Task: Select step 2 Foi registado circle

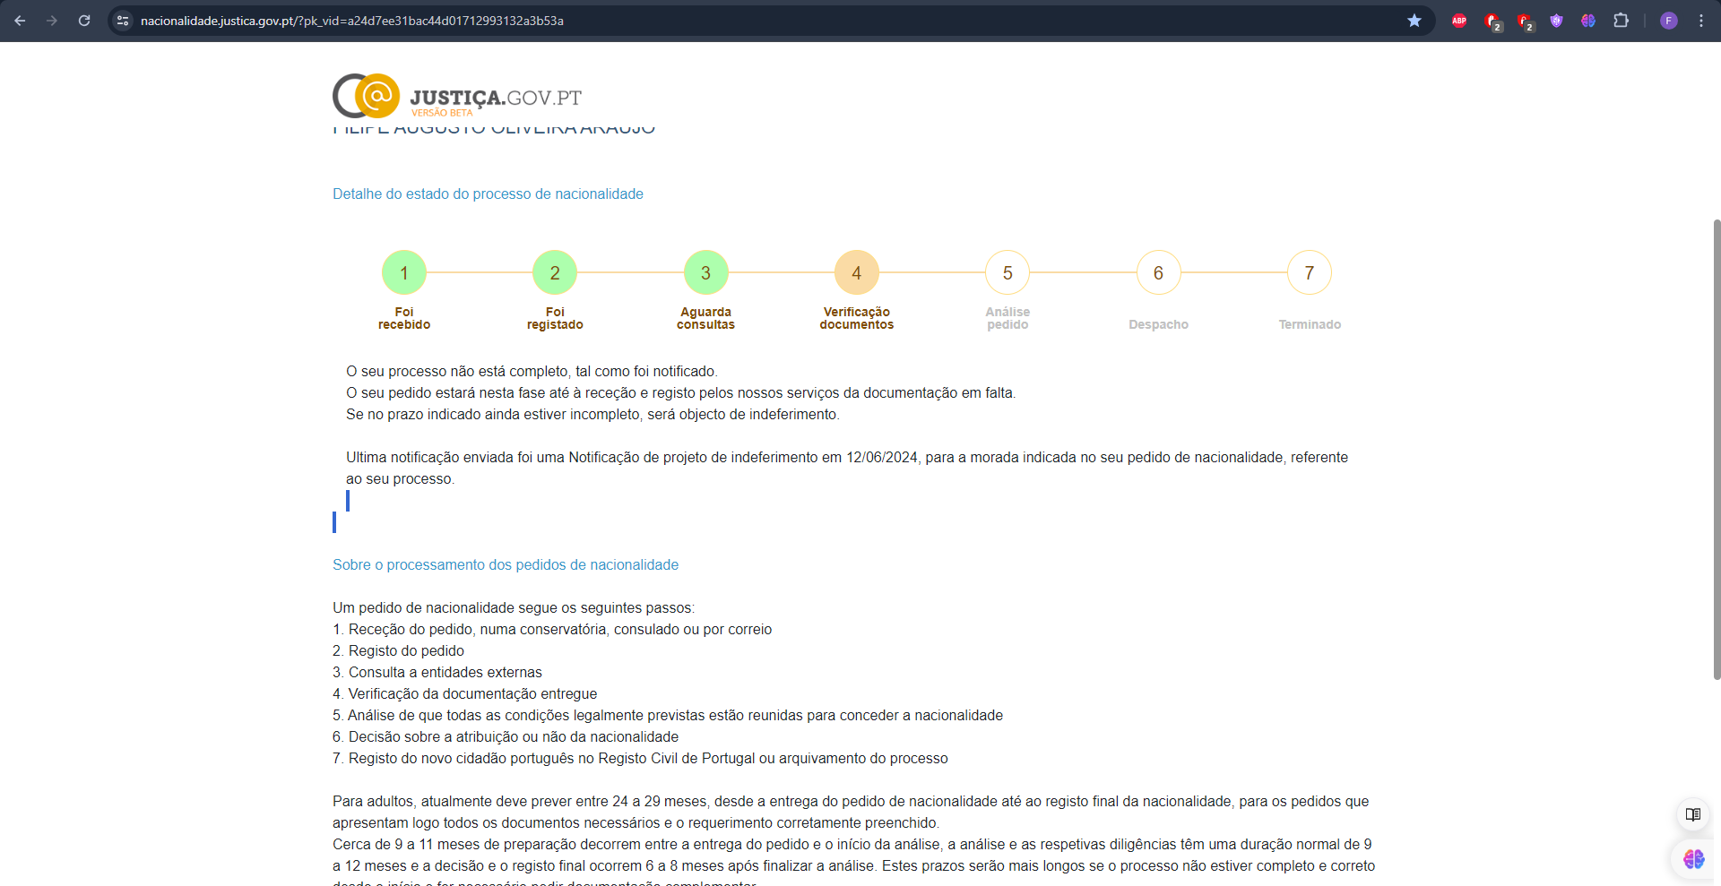Action: [x=555, y=272]
